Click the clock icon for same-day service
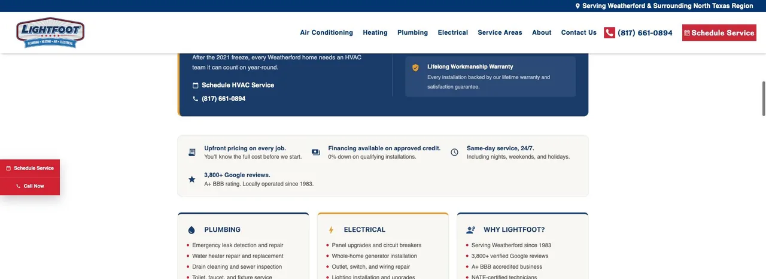This screenshot has height=279, width=766. [454, 152]
